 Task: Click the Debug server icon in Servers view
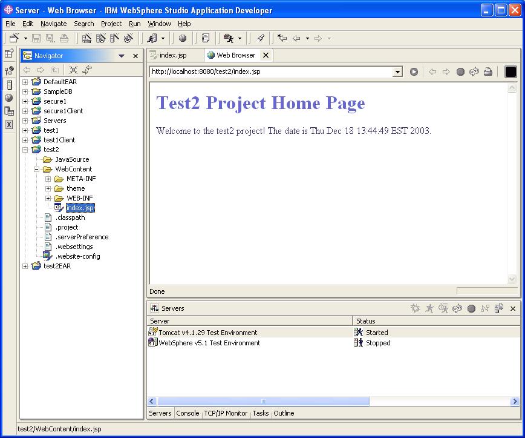point(415,308)
